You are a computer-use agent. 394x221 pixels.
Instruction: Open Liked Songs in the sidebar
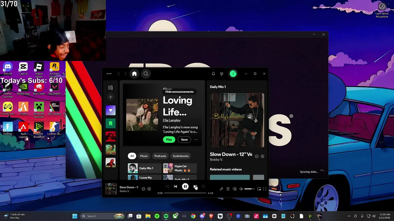tap(111, 110)
